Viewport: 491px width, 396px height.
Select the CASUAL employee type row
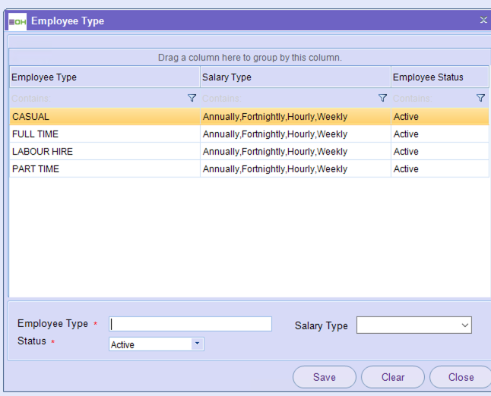coord(104,117)
